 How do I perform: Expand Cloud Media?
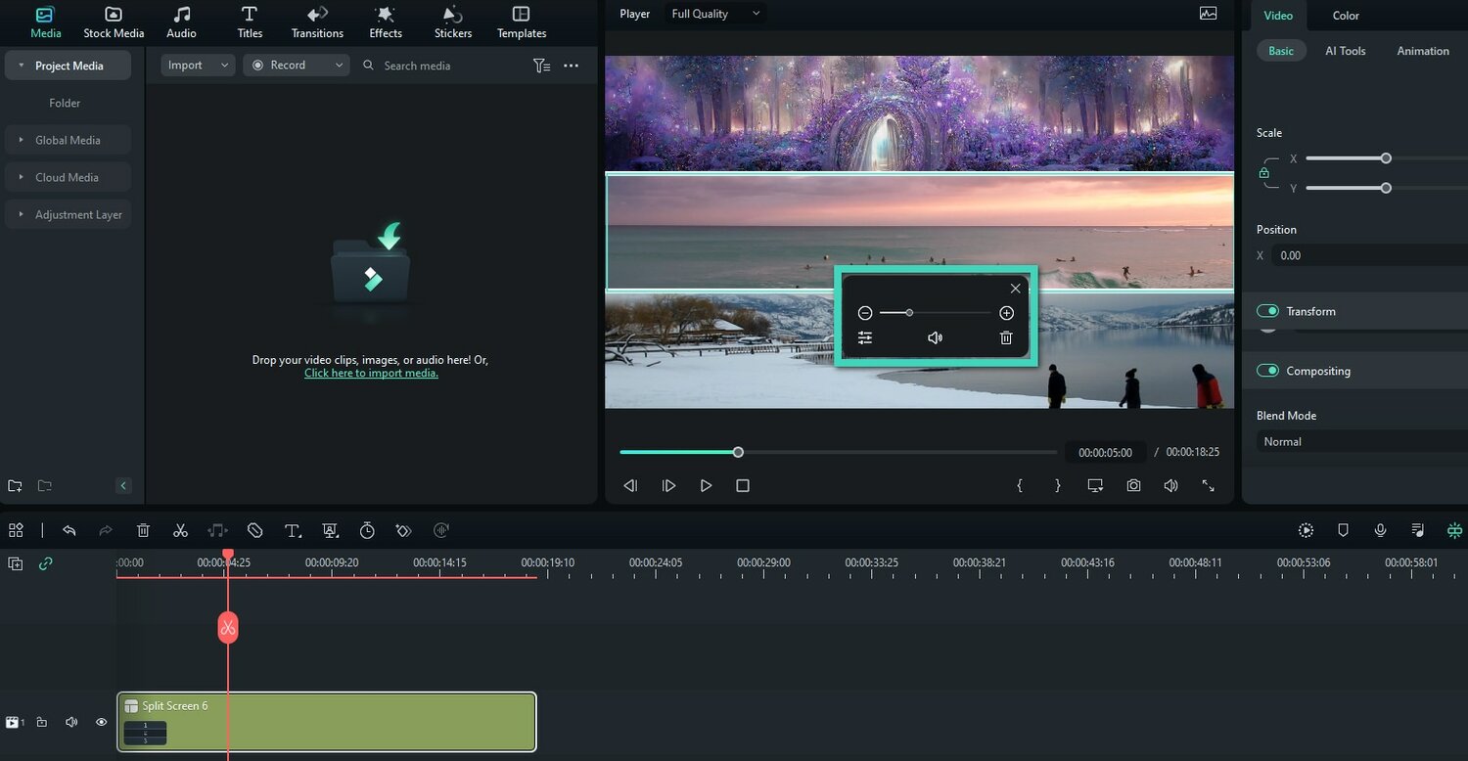pyautogui.click(x=21, y=177)
